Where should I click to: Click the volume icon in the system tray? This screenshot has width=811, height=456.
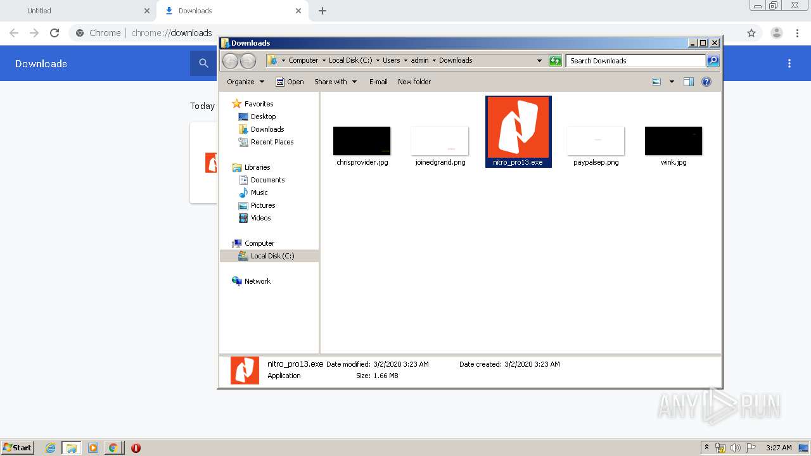point(736,448)
